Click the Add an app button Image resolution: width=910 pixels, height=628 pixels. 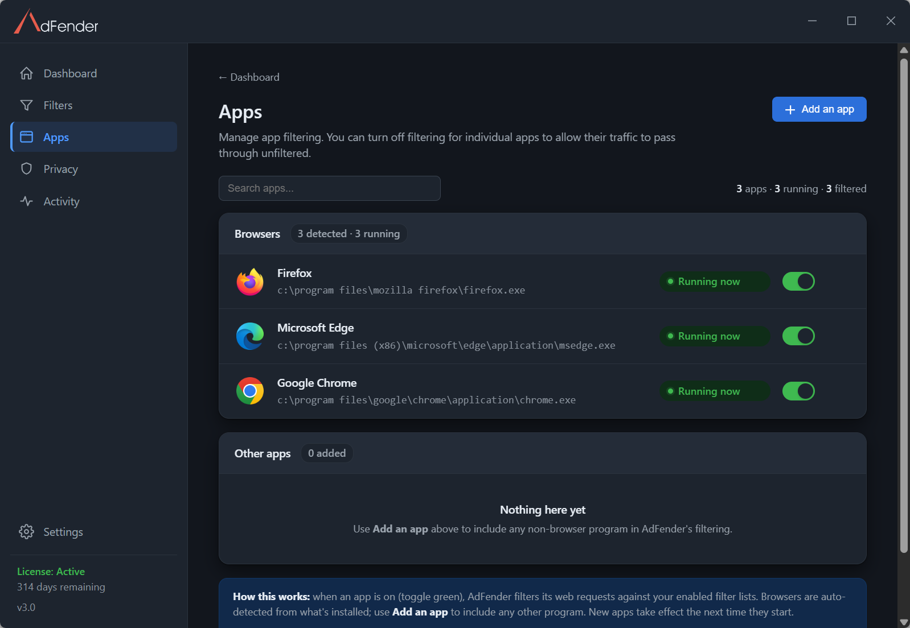(x=819, y=109)
